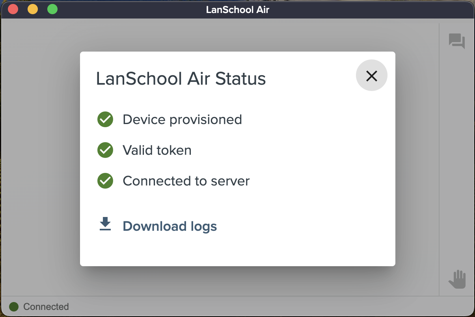Close the window with red button
Viewport: 475px width, 317px height.
pyautogui.click(x=13, y=9)
